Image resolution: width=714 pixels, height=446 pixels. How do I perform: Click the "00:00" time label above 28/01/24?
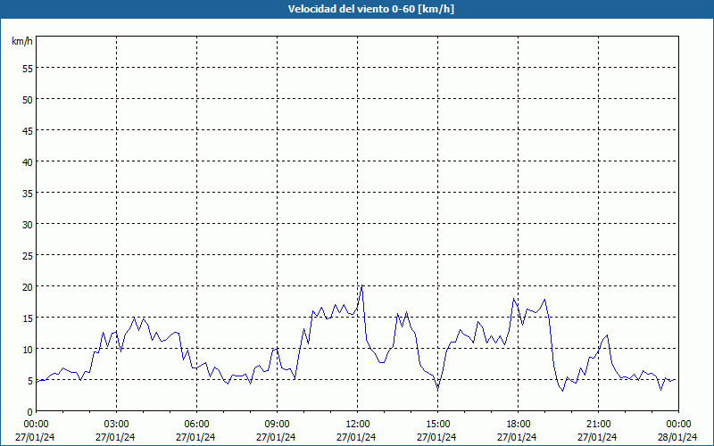point(678,425)
